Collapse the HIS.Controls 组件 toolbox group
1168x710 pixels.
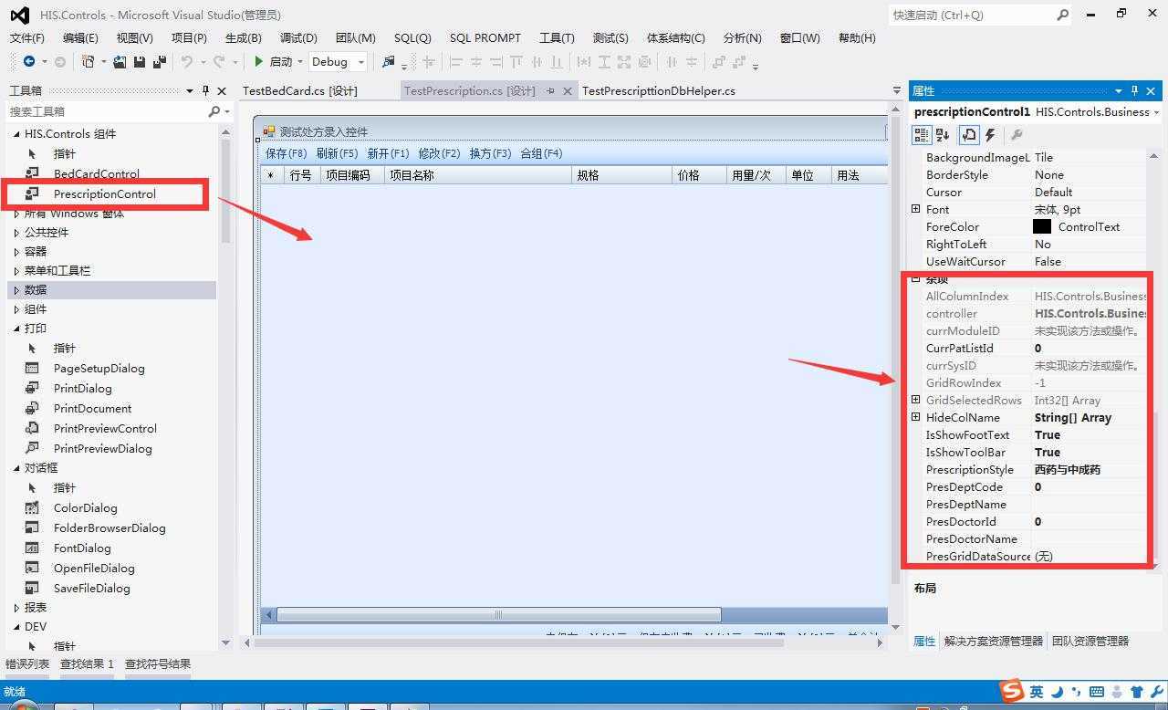(16, 133)
